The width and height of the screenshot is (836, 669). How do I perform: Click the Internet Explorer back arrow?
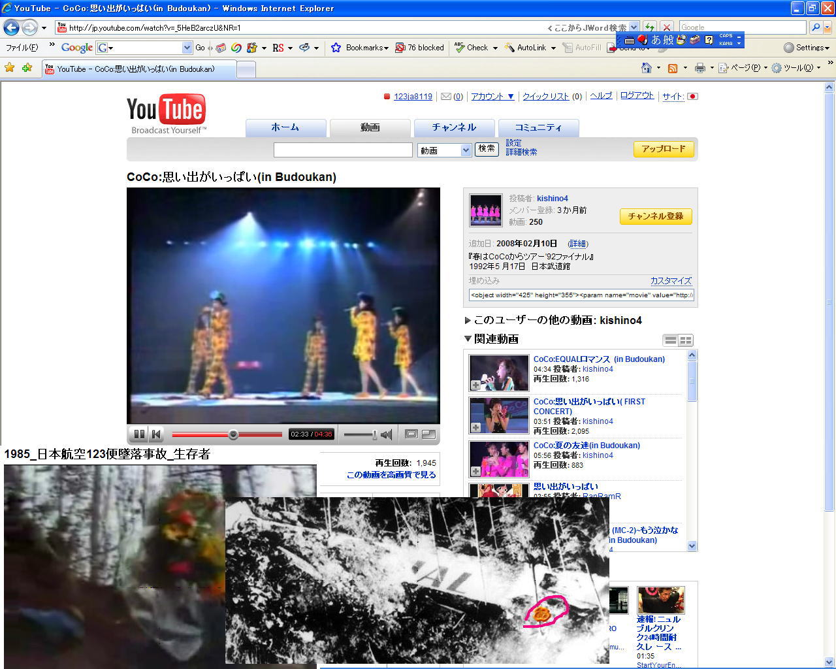pos(12,27)
